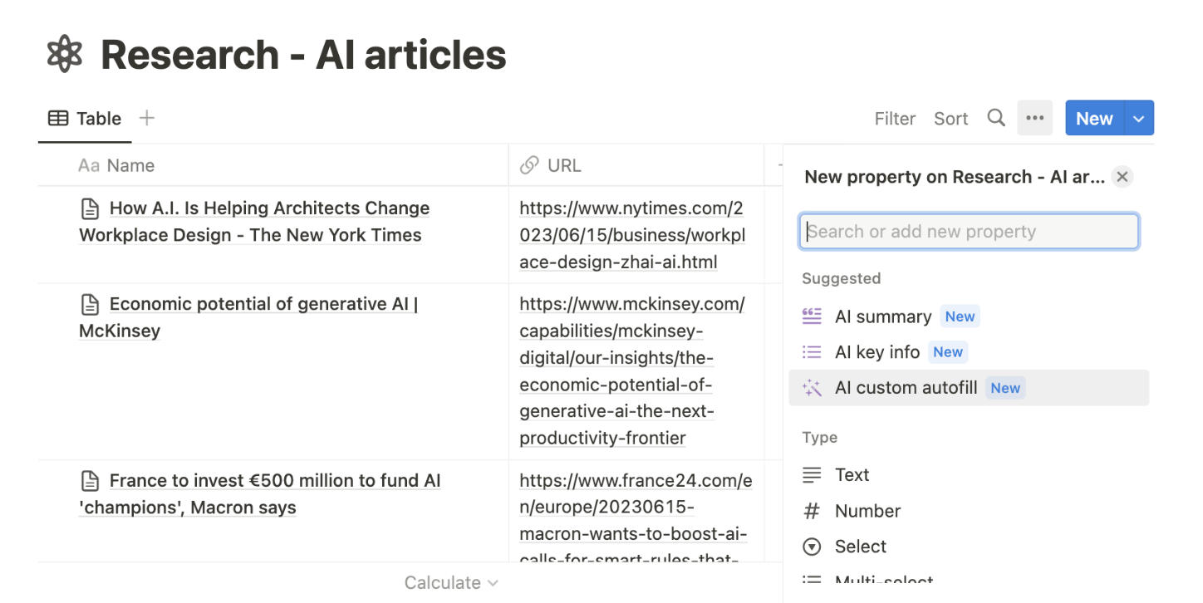The image size is (1203, 603).
Task: Pick the Text property type
Action: click(852, 475)
